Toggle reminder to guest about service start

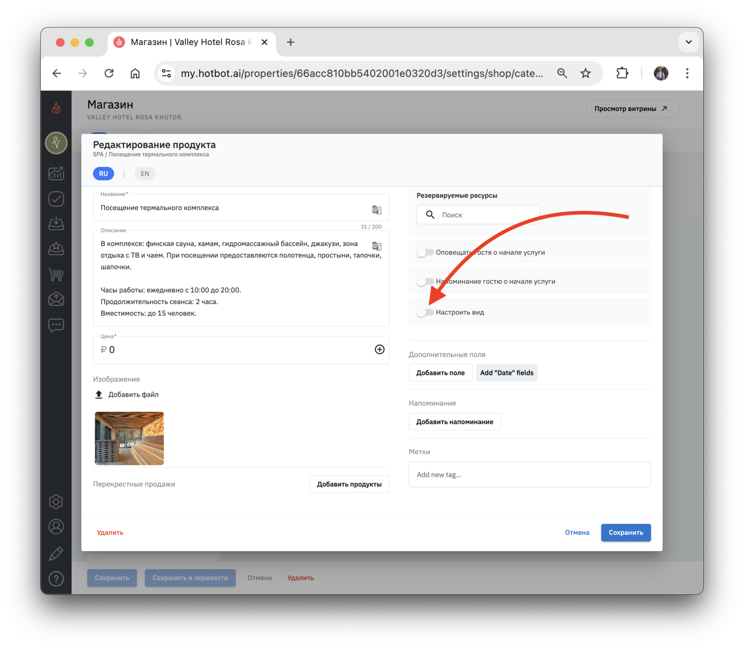pyautogui.click(x=425, y=281)
